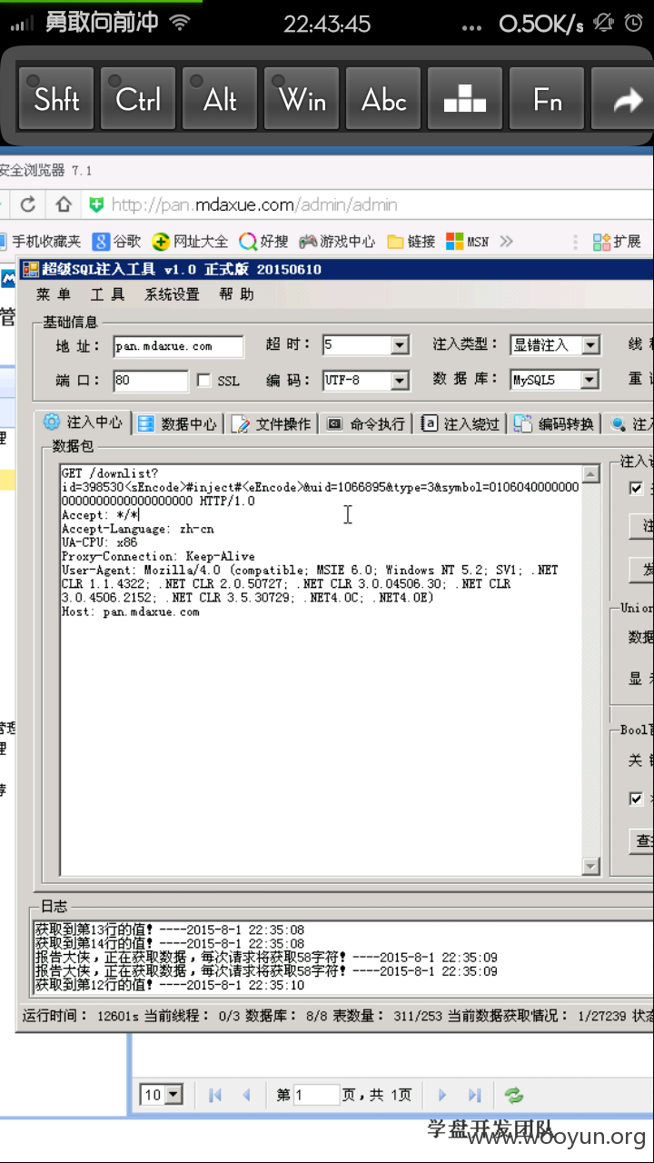Open 谷歌 bookmark

coord(116,241)
